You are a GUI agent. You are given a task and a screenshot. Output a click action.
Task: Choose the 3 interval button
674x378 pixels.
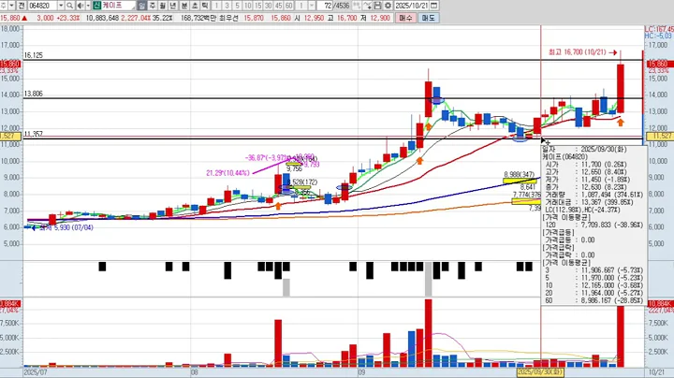pos(227,6)
